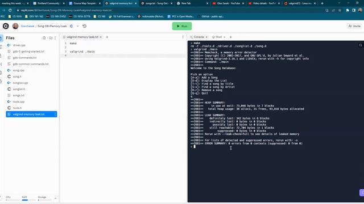The image size is (364, 204).
Task: Create a new folder in Files panel
Action: tap(51, 38)
